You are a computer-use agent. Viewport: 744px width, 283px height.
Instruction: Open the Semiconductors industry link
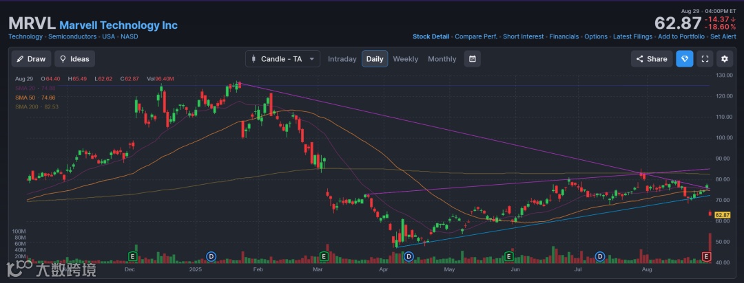coord(72,36)
